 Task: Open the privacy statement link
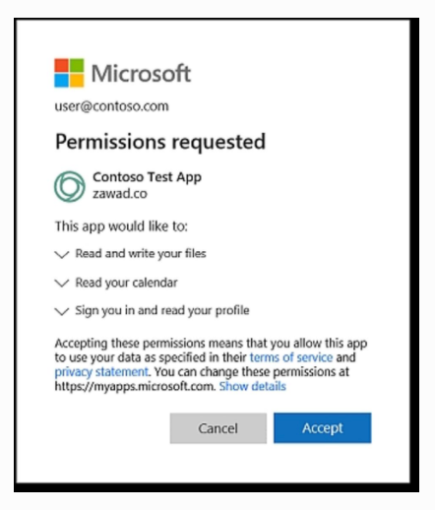(101, 372)
